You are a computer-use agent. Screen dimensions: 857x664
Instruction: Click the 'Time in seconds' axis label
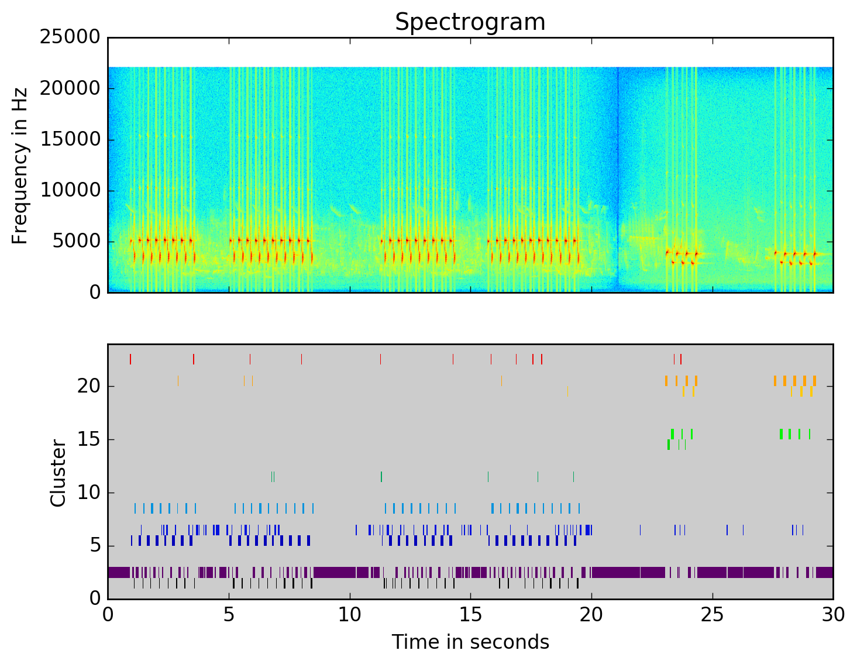pyautogui.click(x=470, y=642)
